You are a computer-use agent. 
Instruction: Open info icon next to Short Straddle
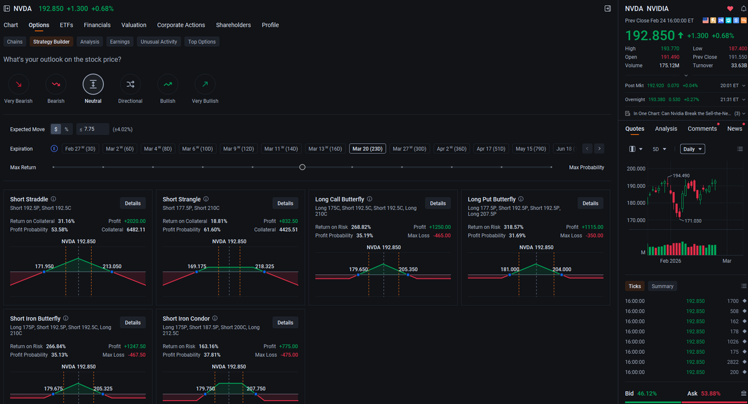point(54,199)
